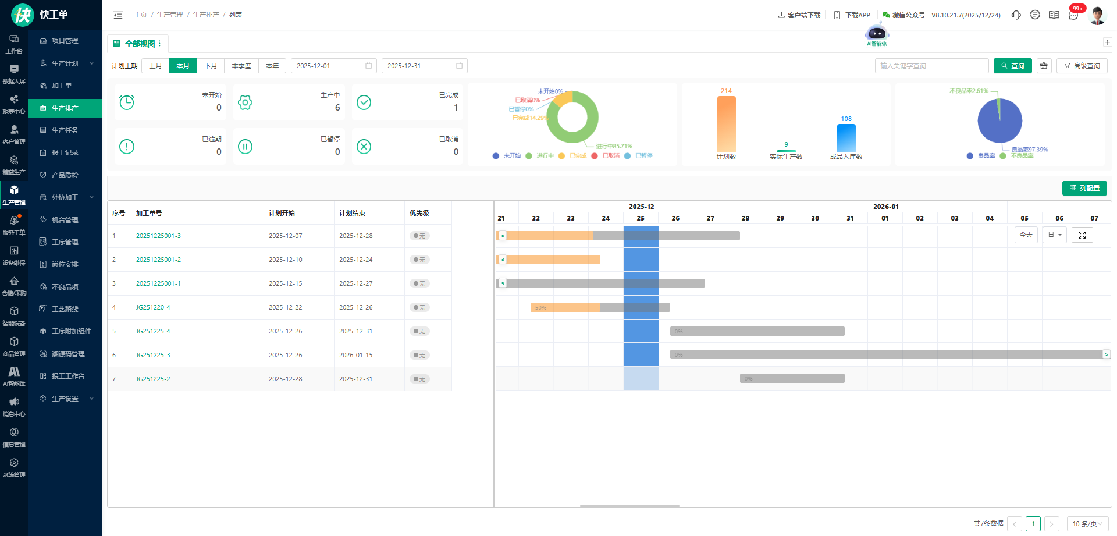
Task: Select the 本月 date range option
Action: pyautogui.click(x=183, y=66)
